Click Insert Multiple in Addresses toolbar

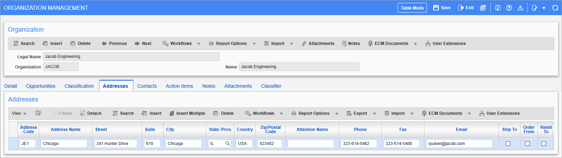tap(187, 113)
